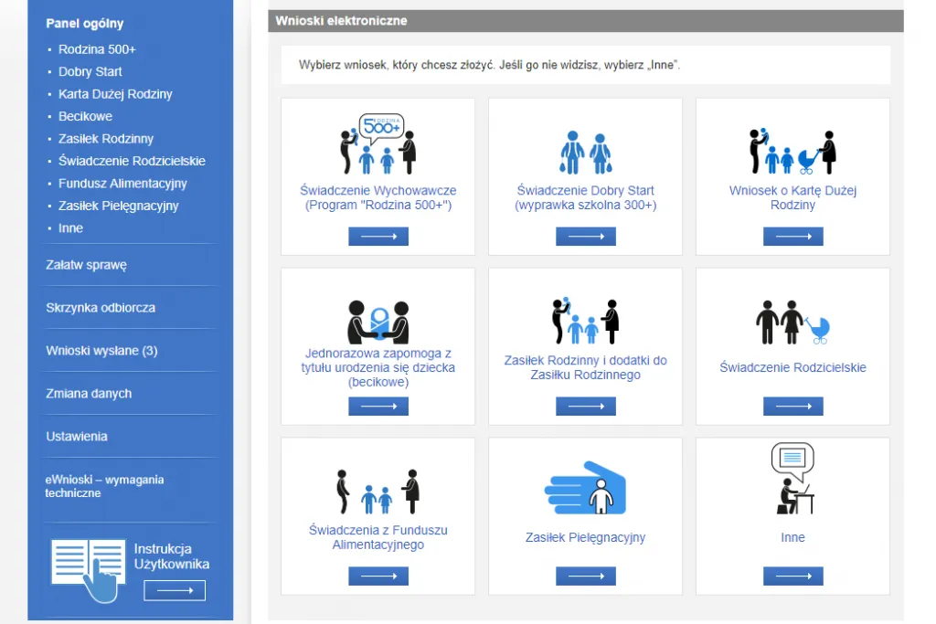Click the arrow button on Instrukcja Użytkownika
This screenshot has width=936, height=624.
click(x=174, y=590)
